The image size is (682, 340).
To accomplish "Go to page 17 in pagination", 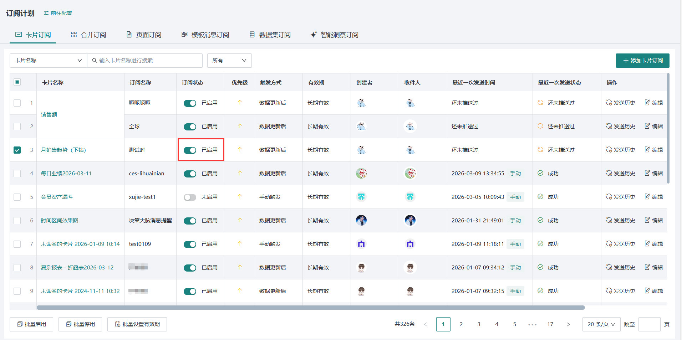I will (x=550, y=324).
